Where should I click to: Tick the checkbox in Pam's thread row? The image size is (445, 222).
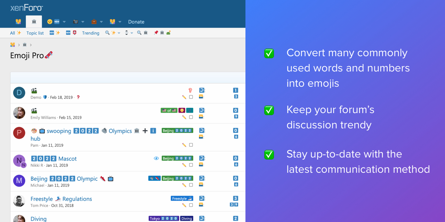(191, 145)
